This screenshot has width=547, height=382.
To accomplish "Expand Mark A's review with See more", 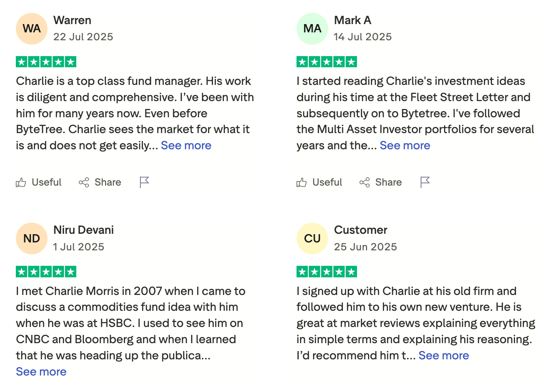I will [405, 145].
